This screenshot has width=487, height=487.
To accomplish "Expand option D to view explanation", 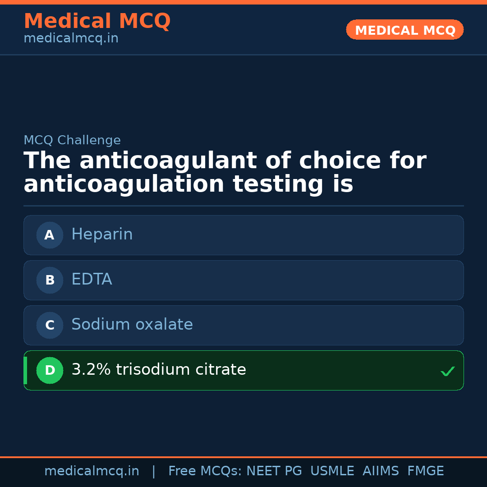I will click(243, 370).
